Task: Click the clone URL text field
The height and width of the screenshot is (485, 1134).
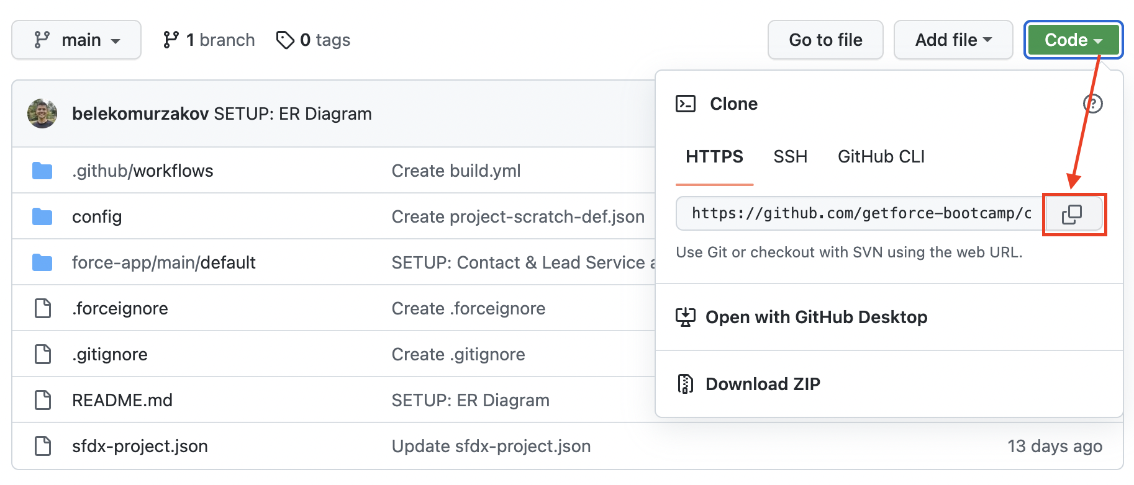Action: pyautogui.click(x=860, y=214)
